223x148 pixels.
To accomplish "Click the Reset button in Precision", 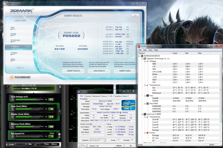I will (x=47, y=144).
